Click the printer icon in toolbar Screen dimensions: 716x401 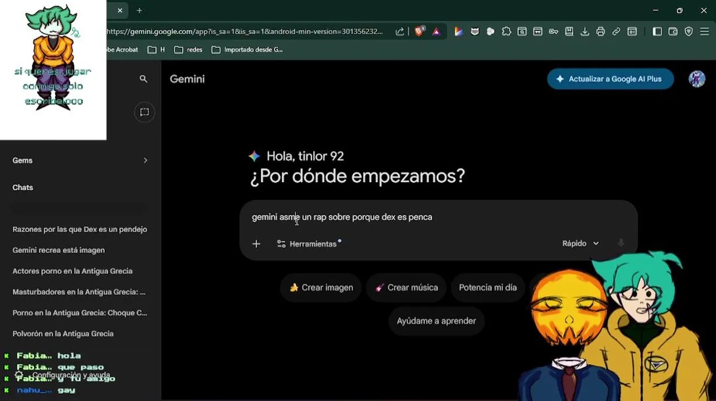click(x=600, y=32)
